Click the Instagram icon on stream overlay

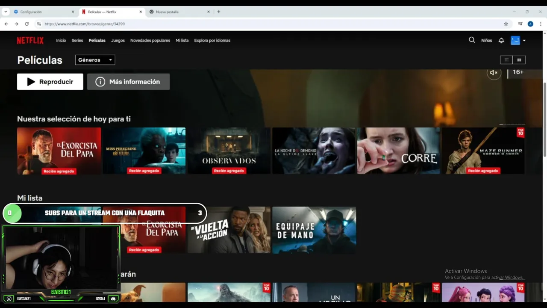click(x=9, y=299)
